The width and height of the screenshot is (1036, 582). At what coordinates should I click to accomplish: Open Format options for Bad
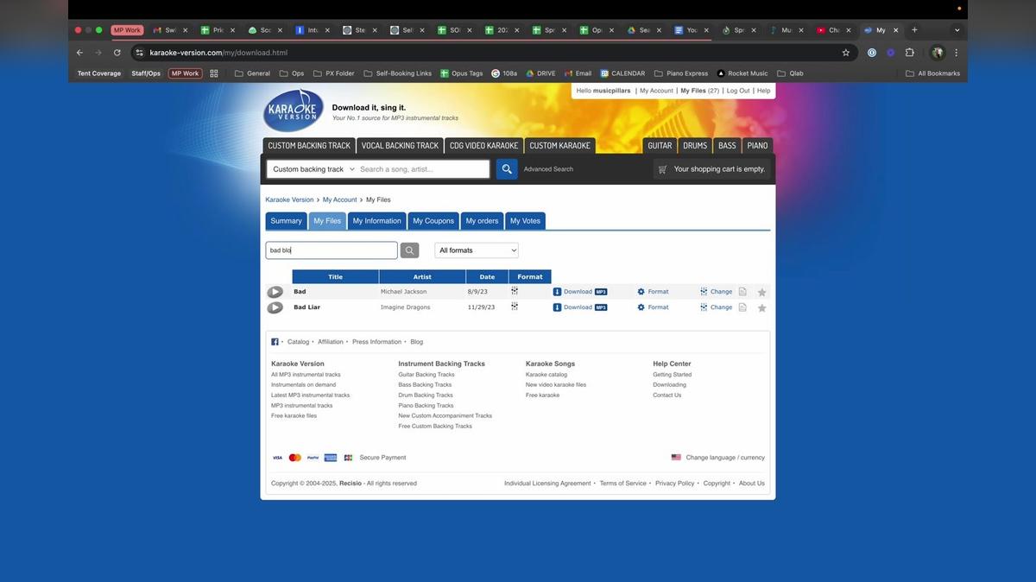[653, 292]
